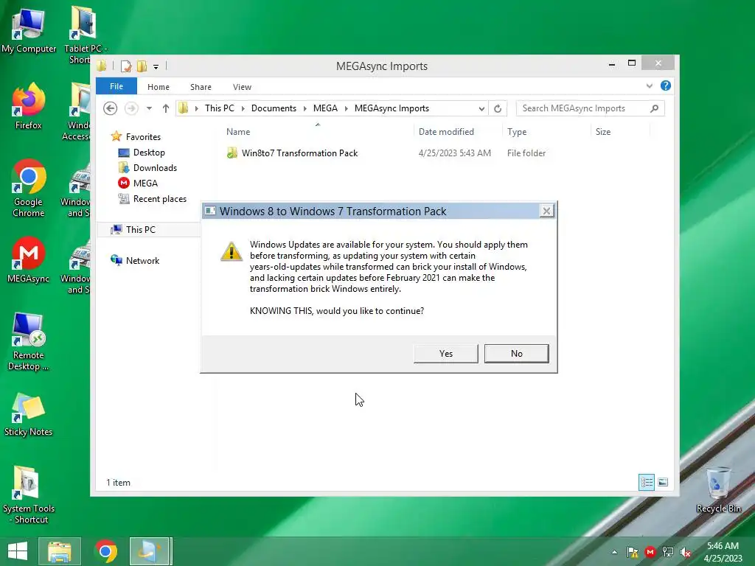Open System Tools Shortcut folder
The height and width of the screenshot is (566, 755).
tap(29, 495)
